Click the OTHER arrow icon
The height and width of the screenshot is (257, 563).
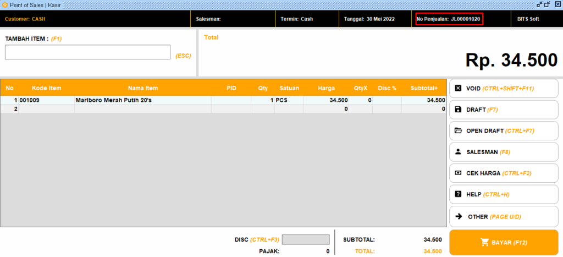(x=459, y=216)
